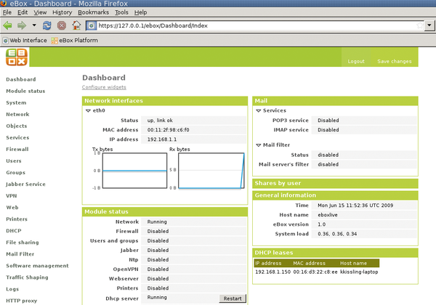Screen dimensions: 436x305
Task: Click the eBox logo in header
Action: [x=17, y=58]
